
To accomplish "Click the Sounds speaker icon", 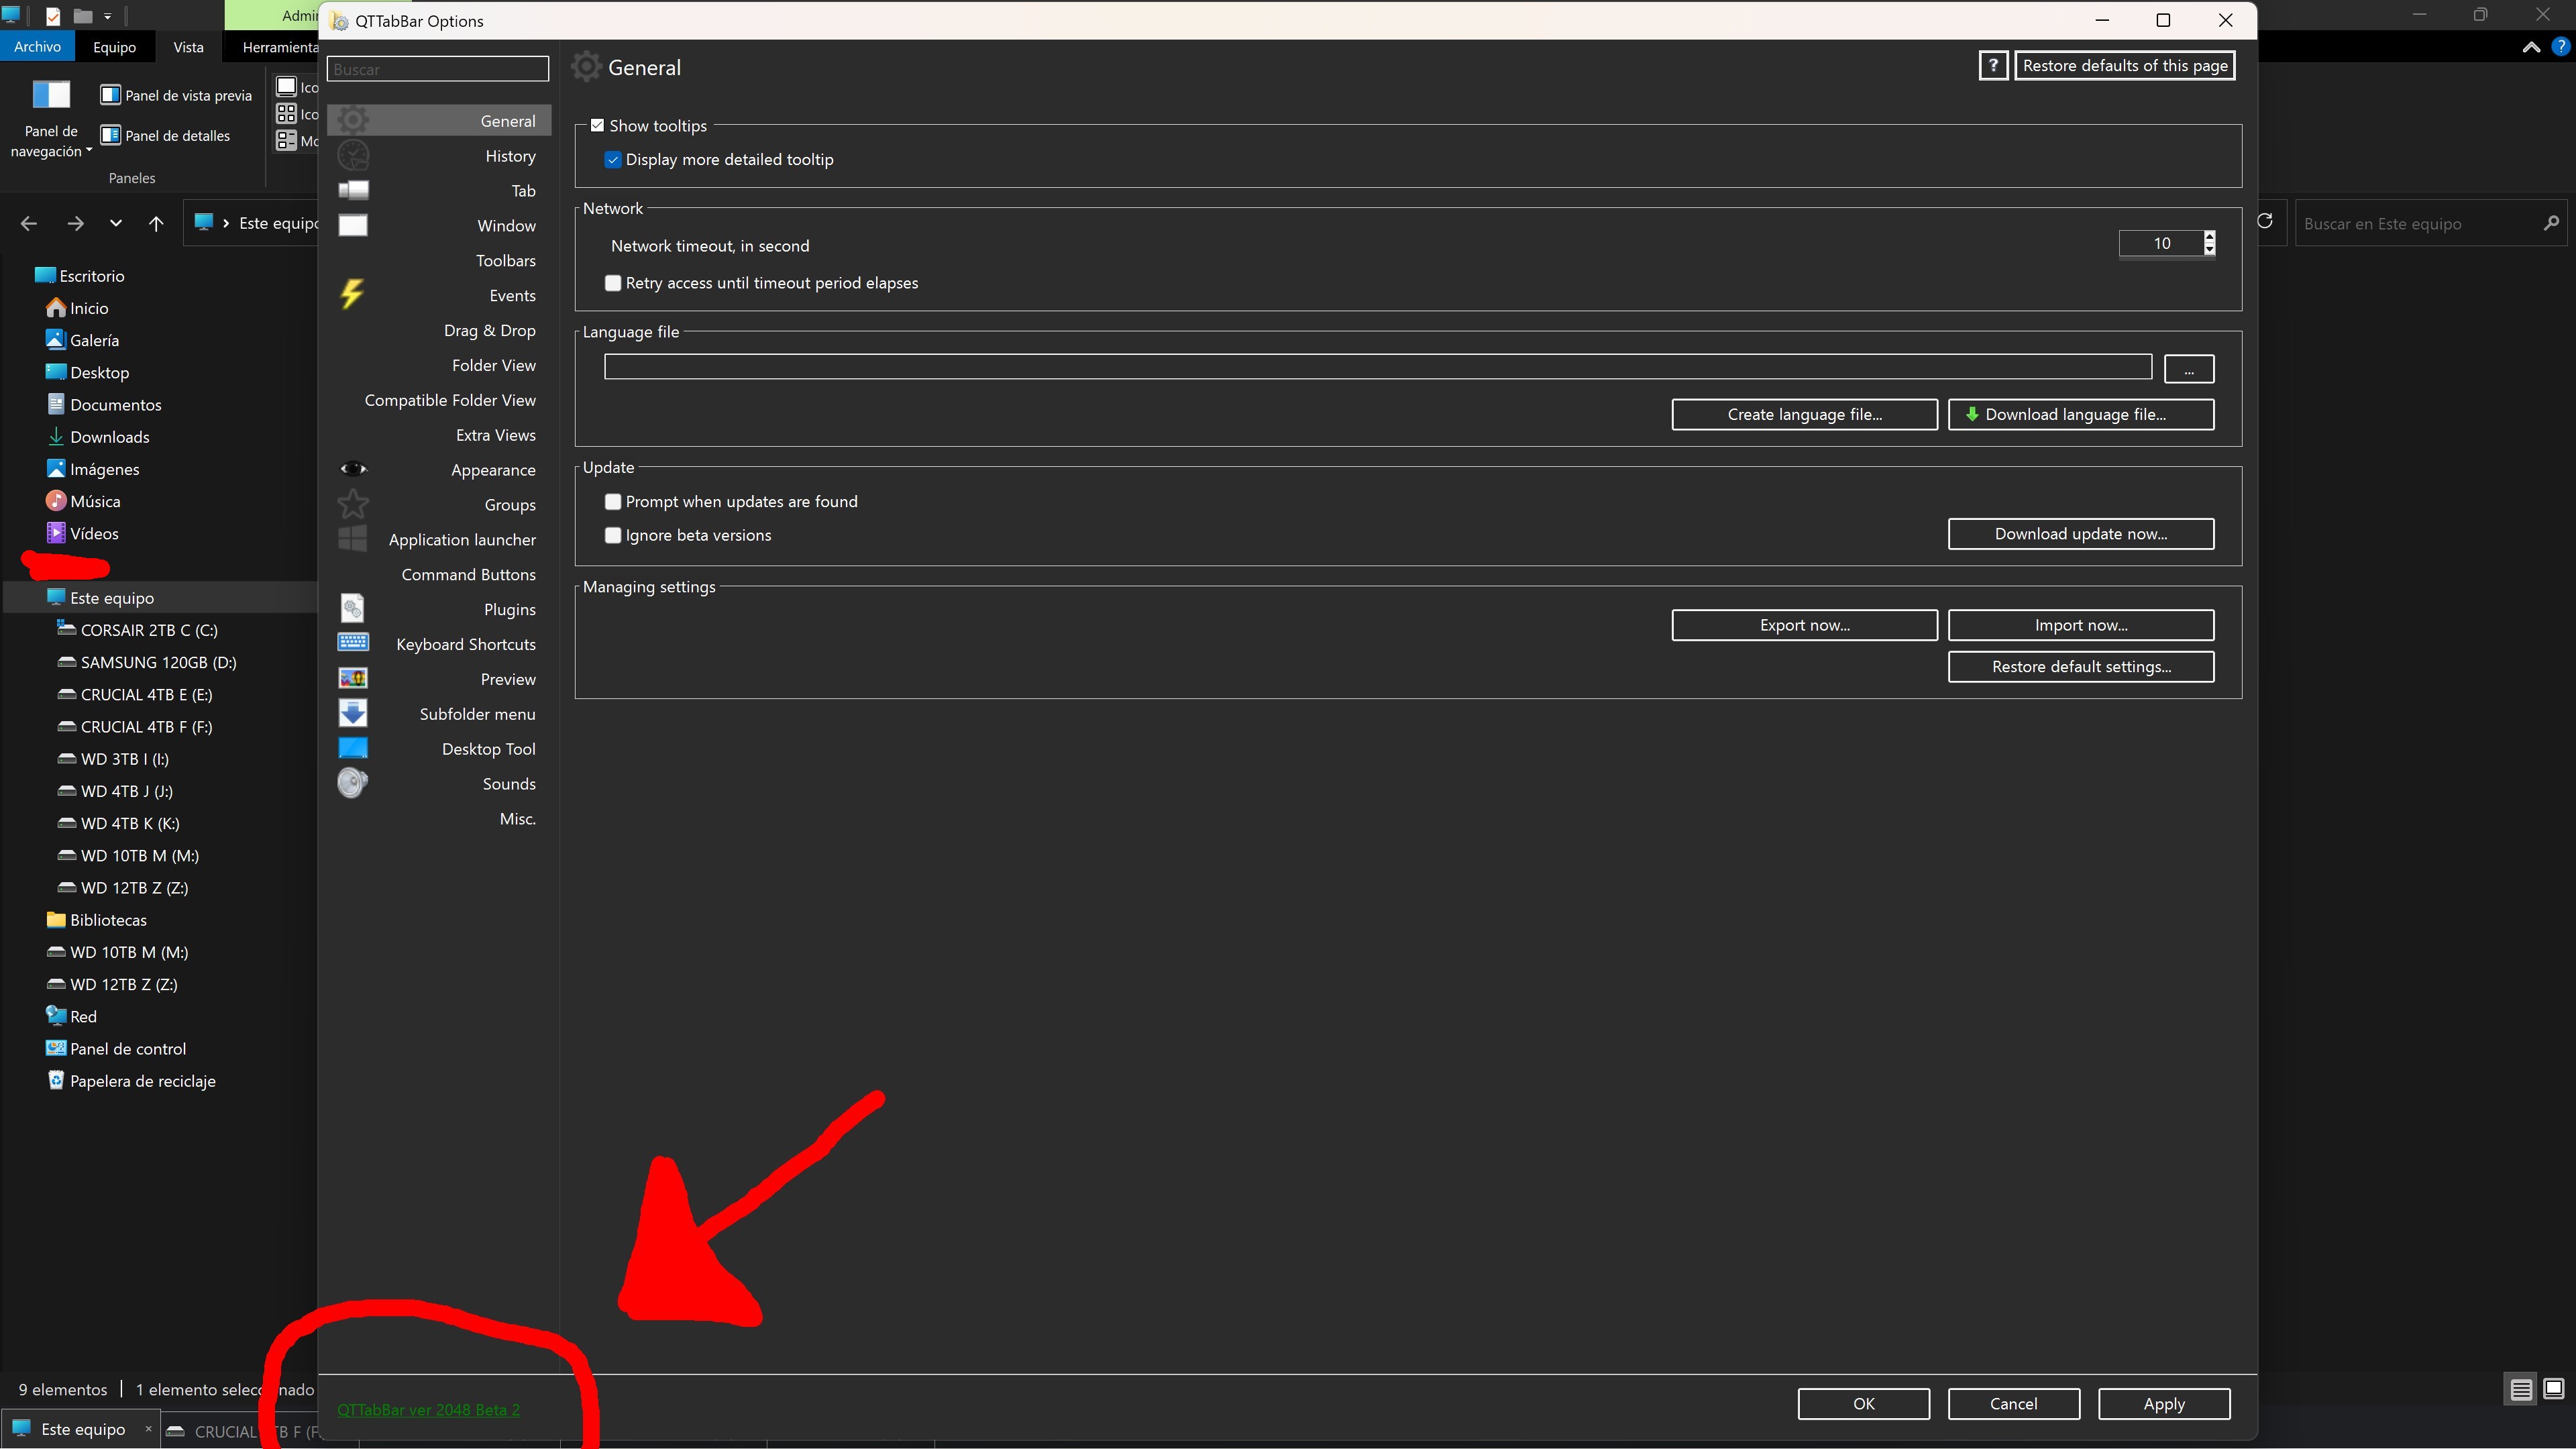I will [x=352, y=783].
